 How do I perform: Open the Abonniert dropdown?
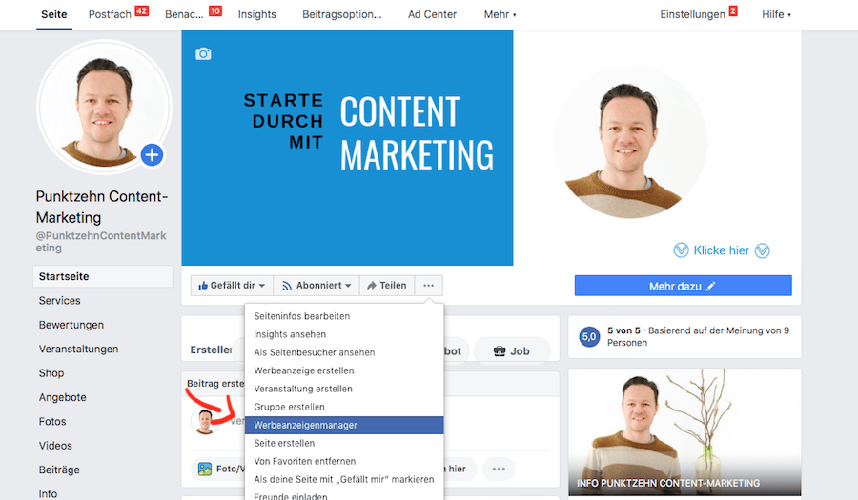[317, 286]
